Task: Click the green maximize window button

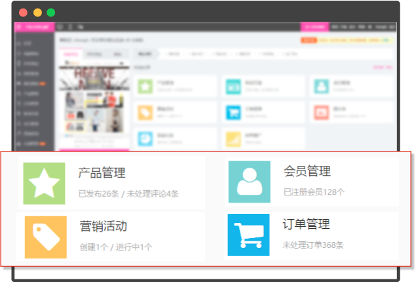Action: 51,12
